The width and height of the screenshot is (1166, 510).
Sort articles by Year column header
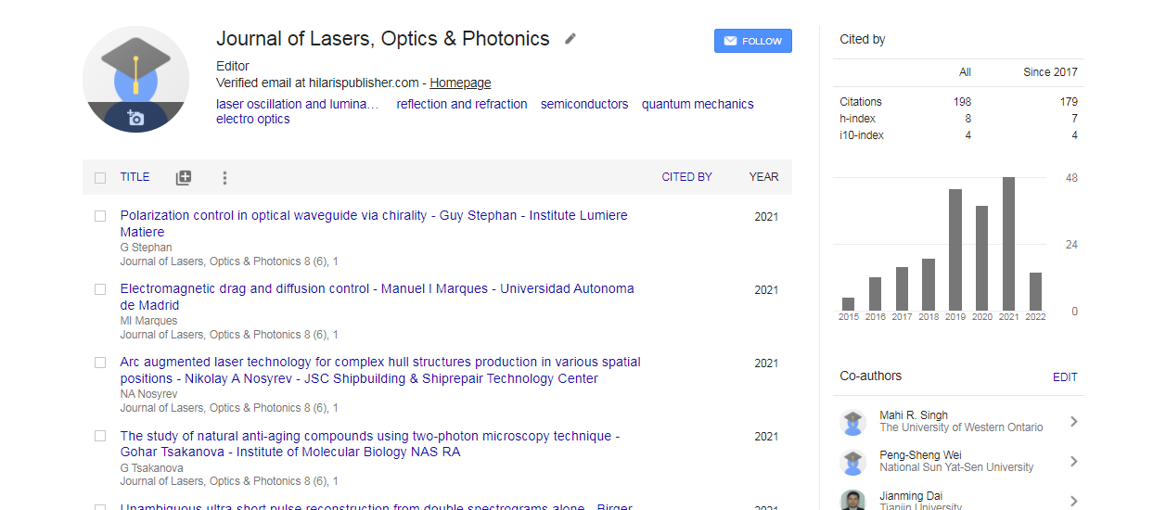coord(763,177)
